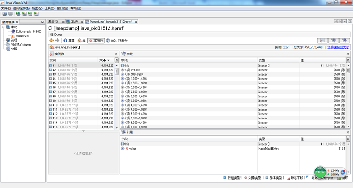Screen dimensions: 353x188
Task: Open the 应用程序(A) menu
Action: pos(21,8)
